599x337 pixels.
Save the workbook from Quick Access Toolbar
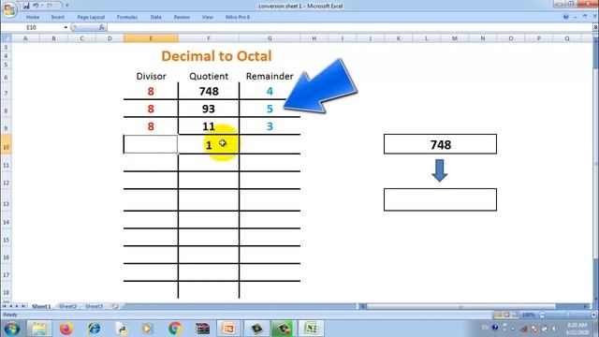click(26, 6)
